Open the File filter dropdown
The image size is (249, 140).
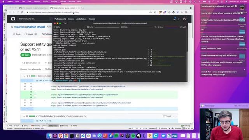[48, 69]
